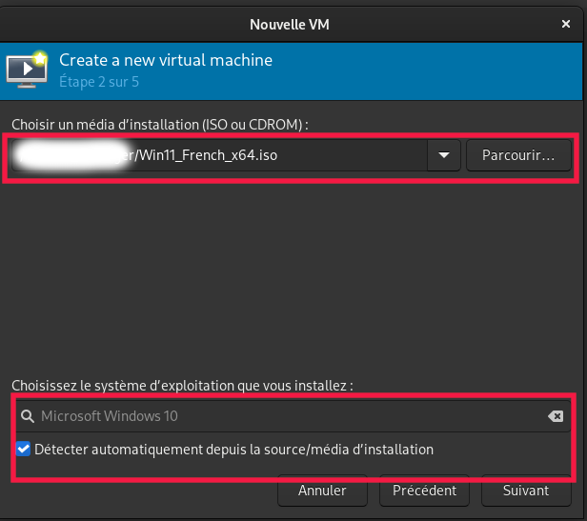The width and height of the screenshot is (587, 521).
Task: Click the 'Détecter automatiquement' checkbox label text
Action: tap(233, 449)
